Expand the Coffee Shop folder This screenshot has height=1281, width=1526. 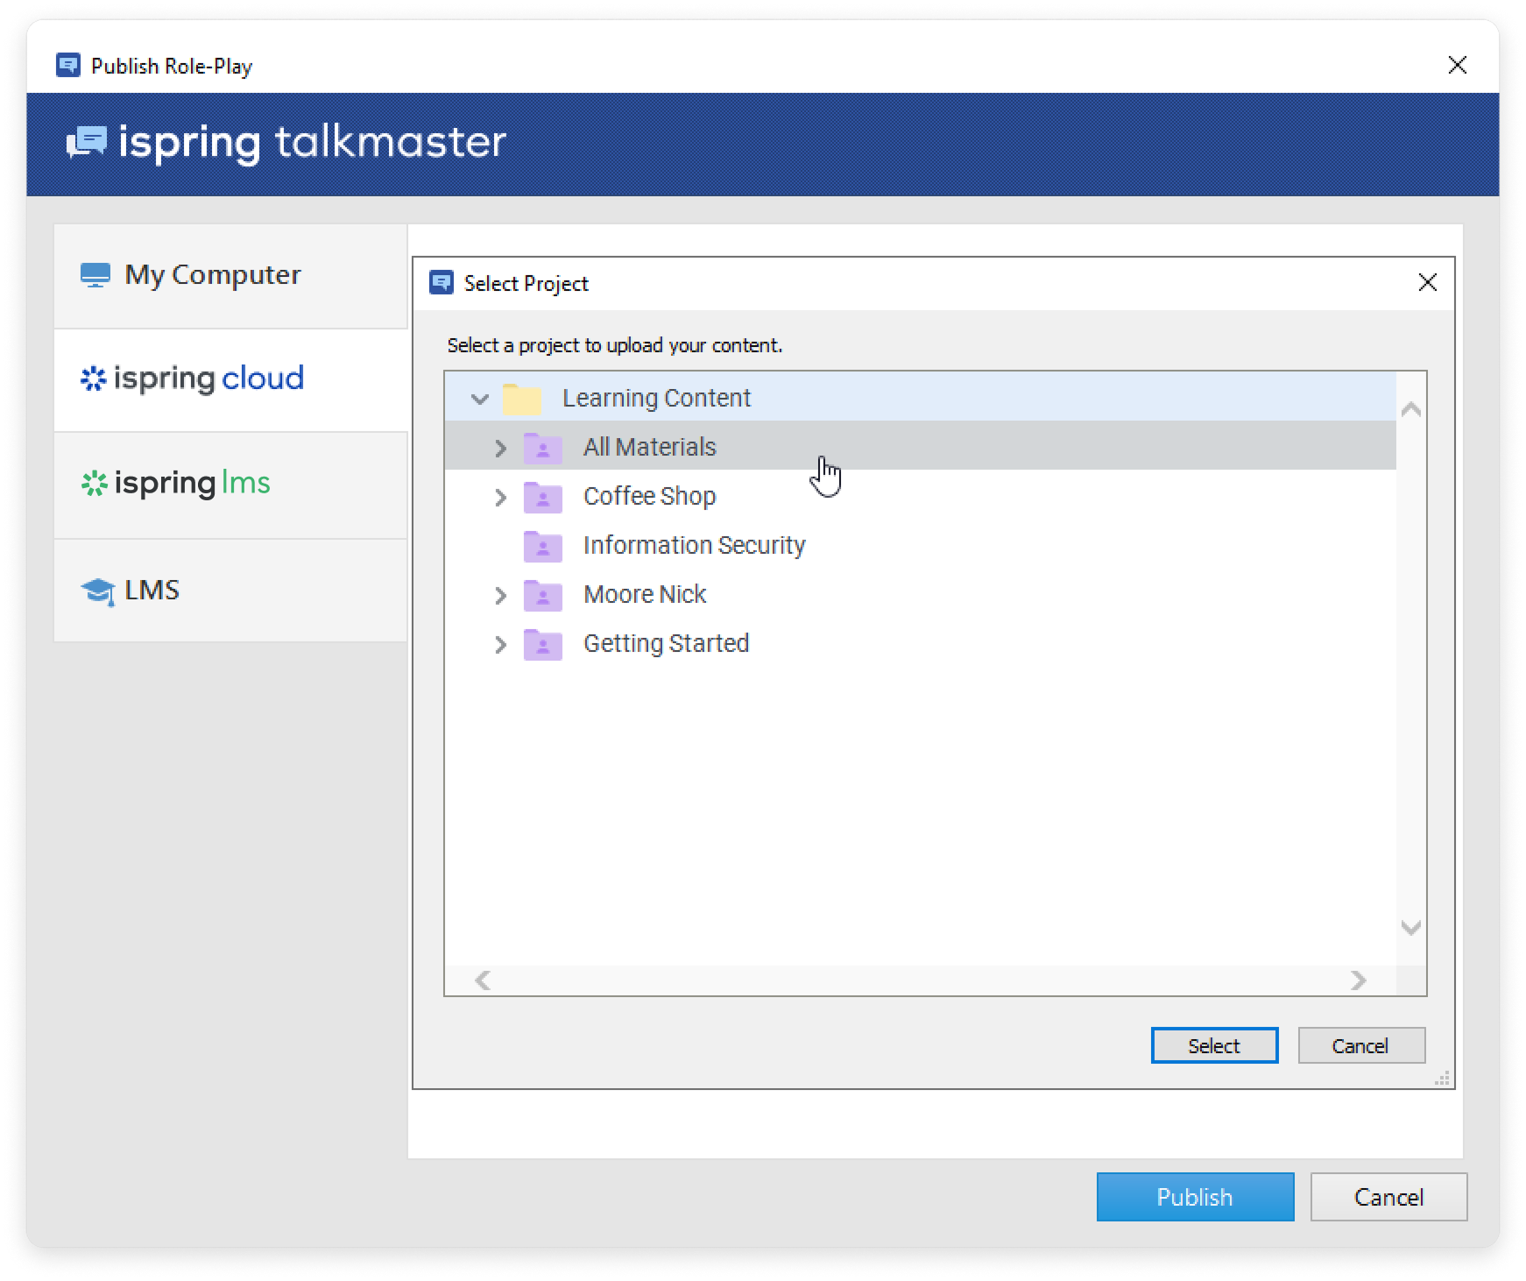[500, 498]
